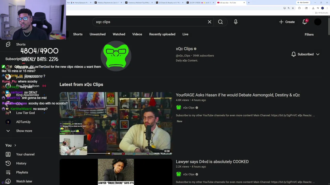
Task: Play the YourRAGE Hasan video thumbnail
Action: click(x=116, y=124)
